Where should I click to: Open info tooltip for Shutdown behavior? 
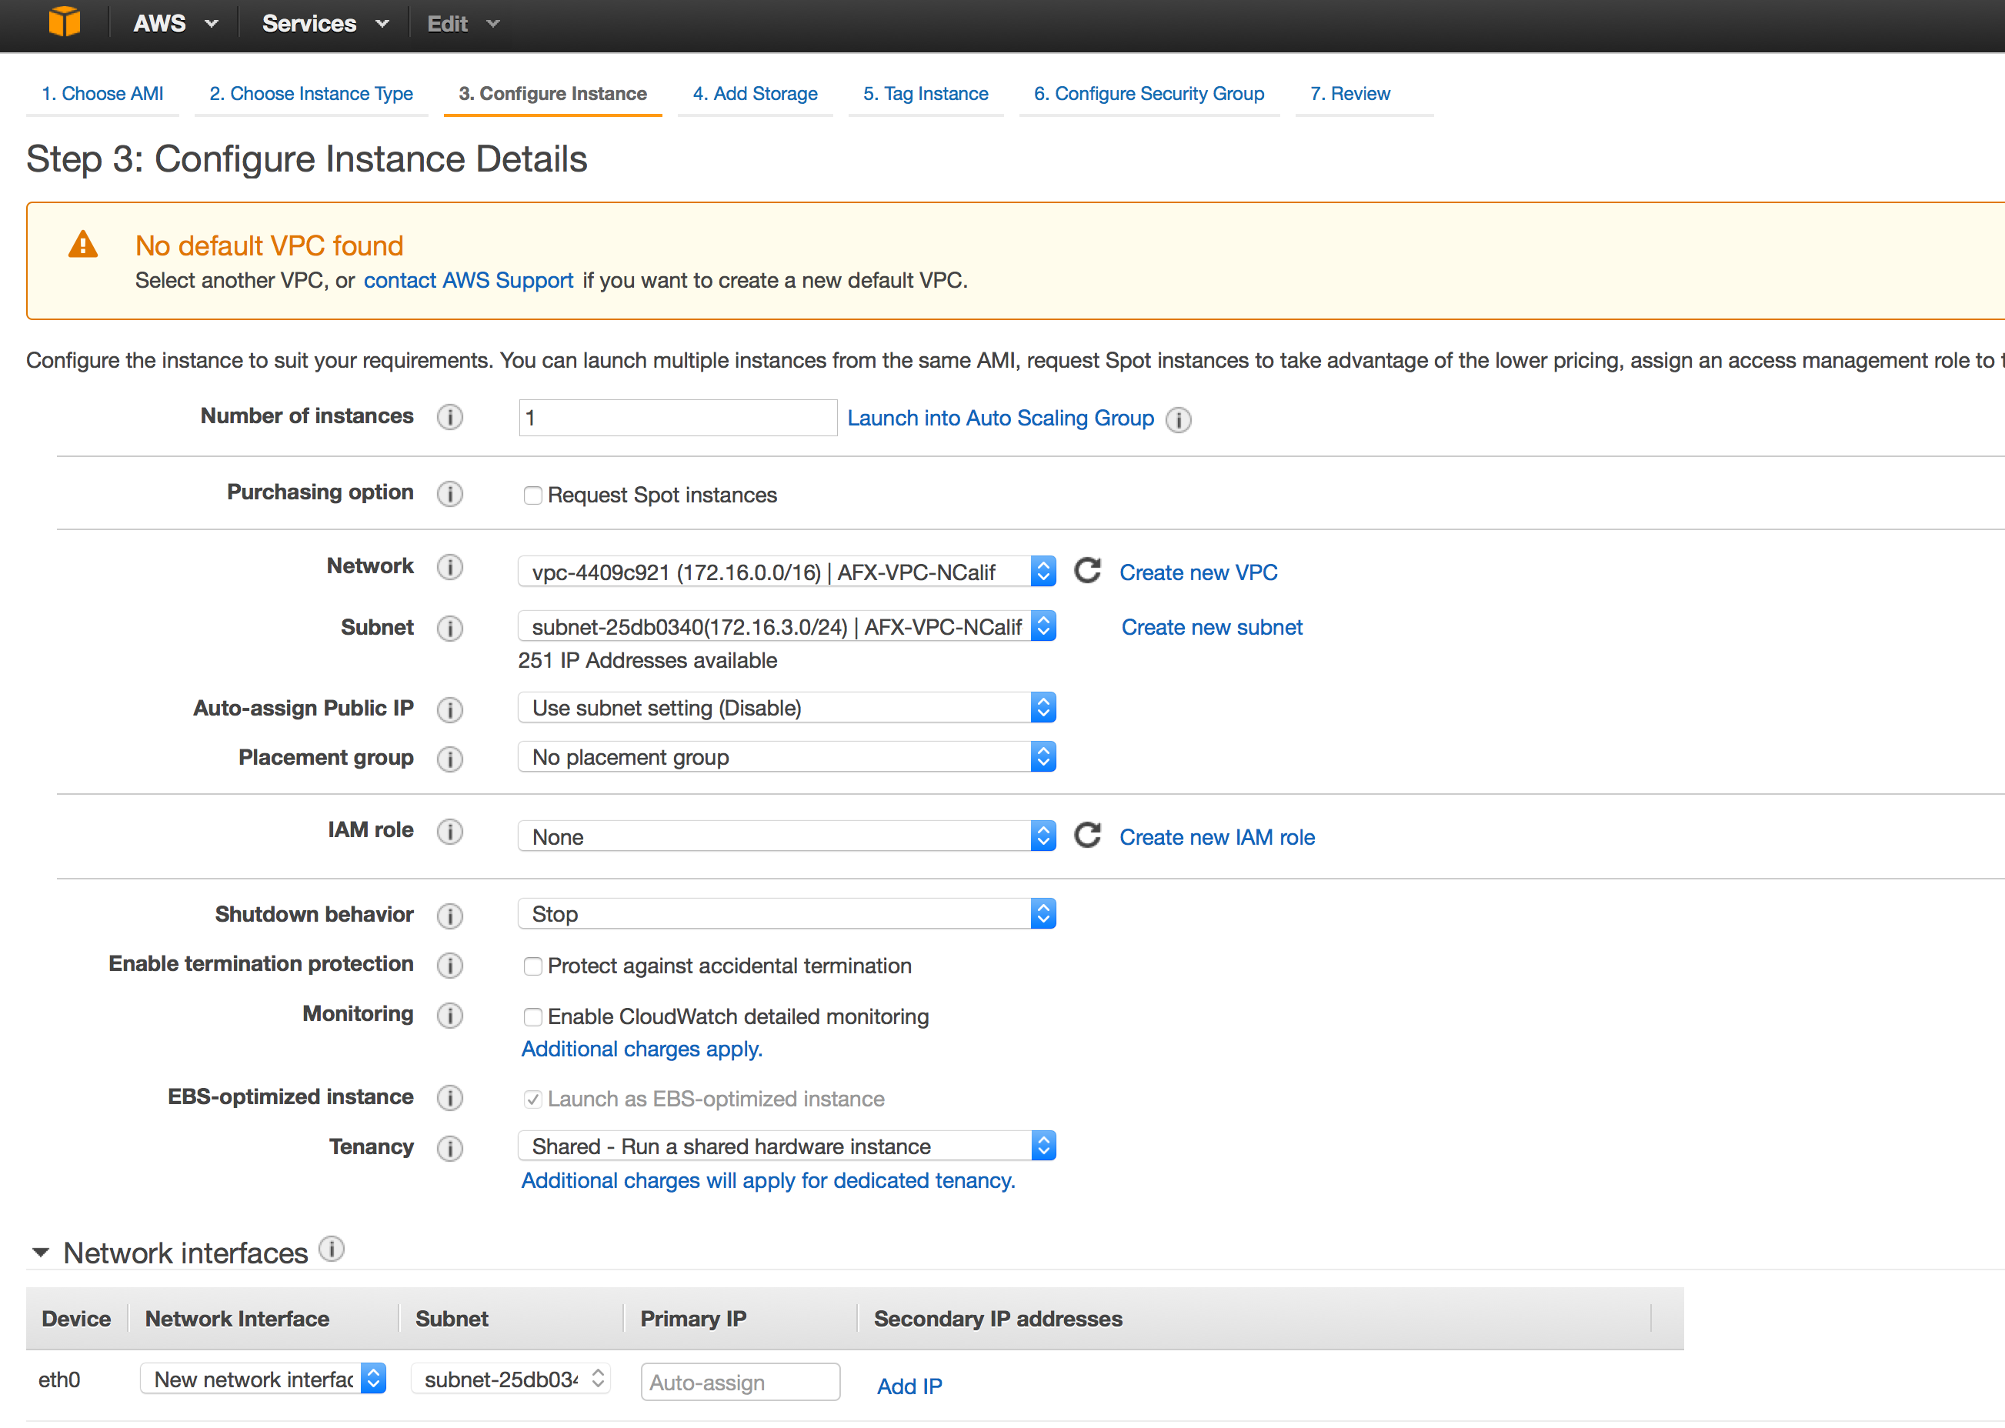(449, 916)
